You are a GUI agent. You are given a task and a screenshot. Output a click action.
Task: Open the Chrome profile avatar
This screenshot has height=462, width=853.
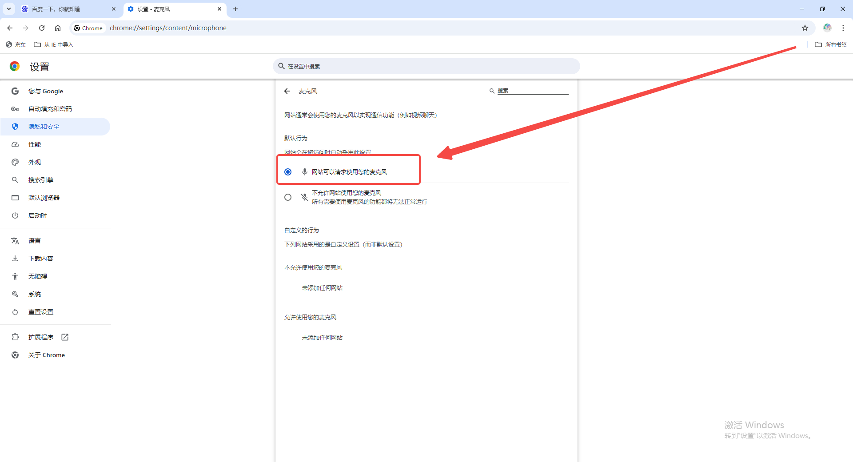pyautogui.click(x=827, y=28)
